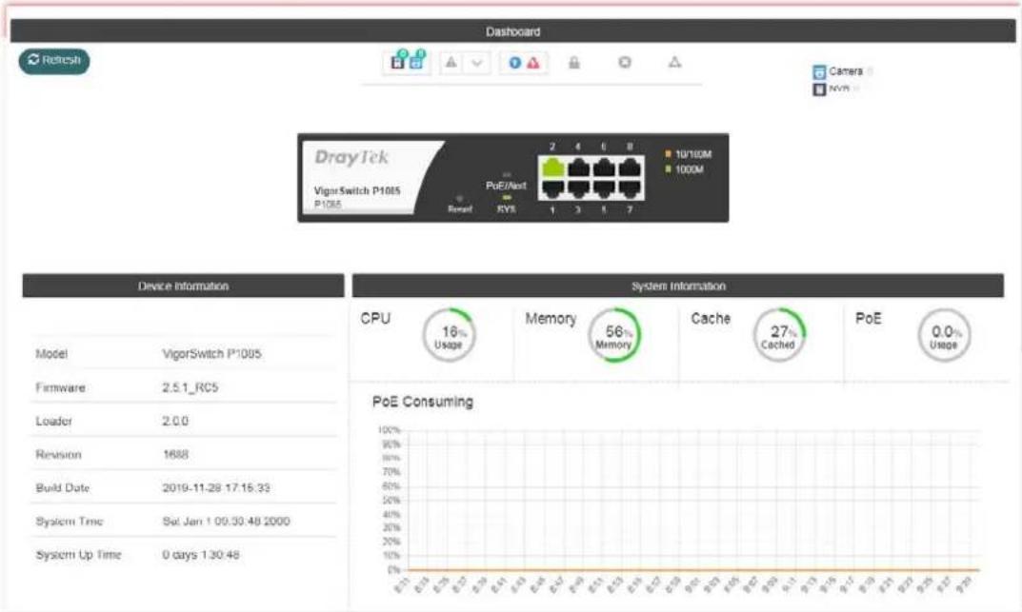This screenshot has height=612, width=1022.
Task: Select port 1 on switch panel
Action: tap(552, 188)
